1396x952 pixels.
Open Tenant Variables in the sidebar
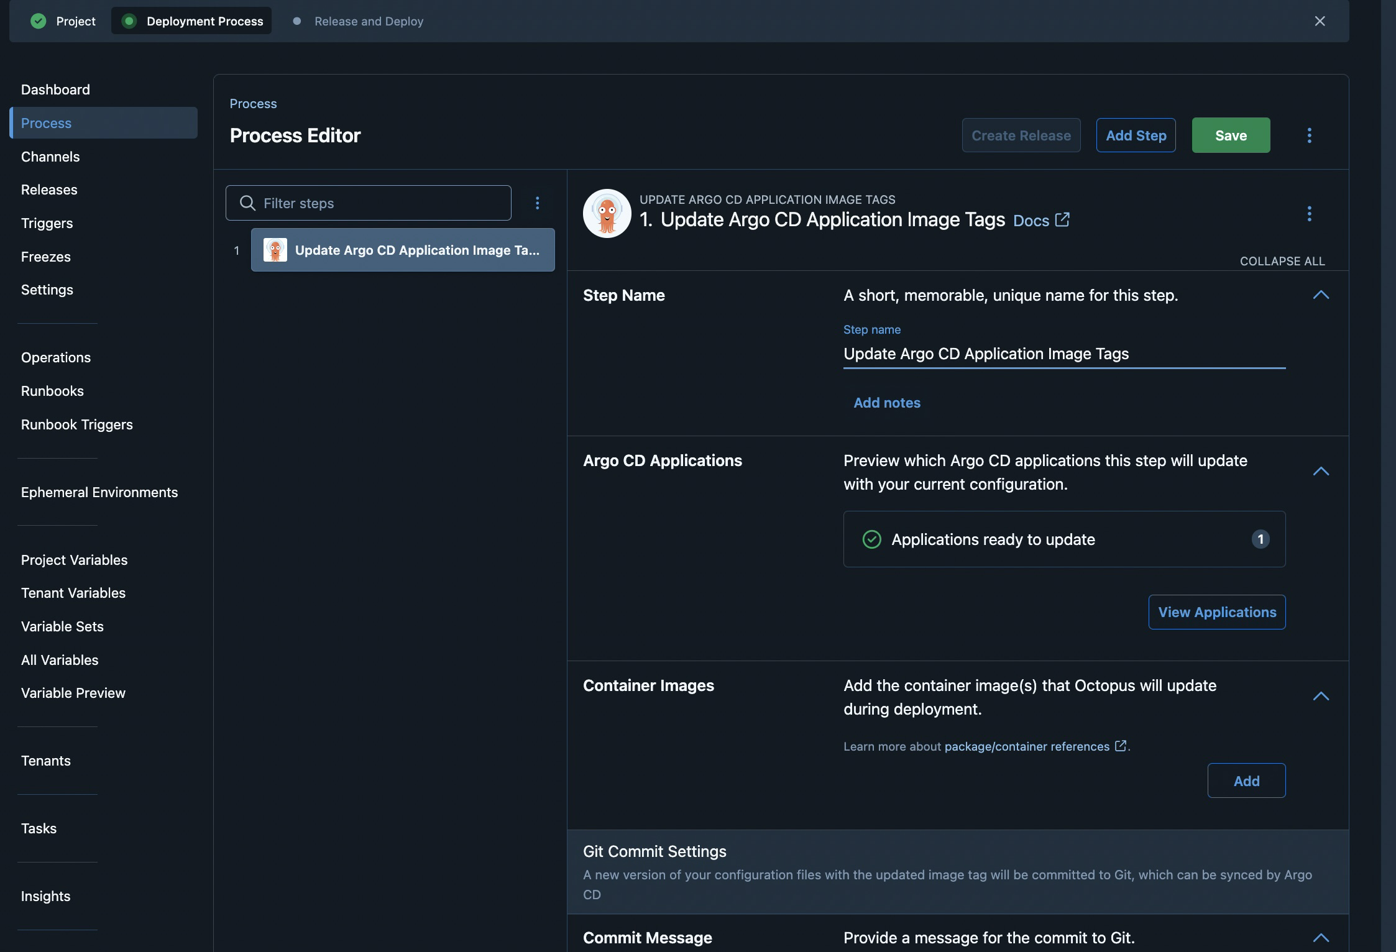pyautogui.click(x=73, y=593)
